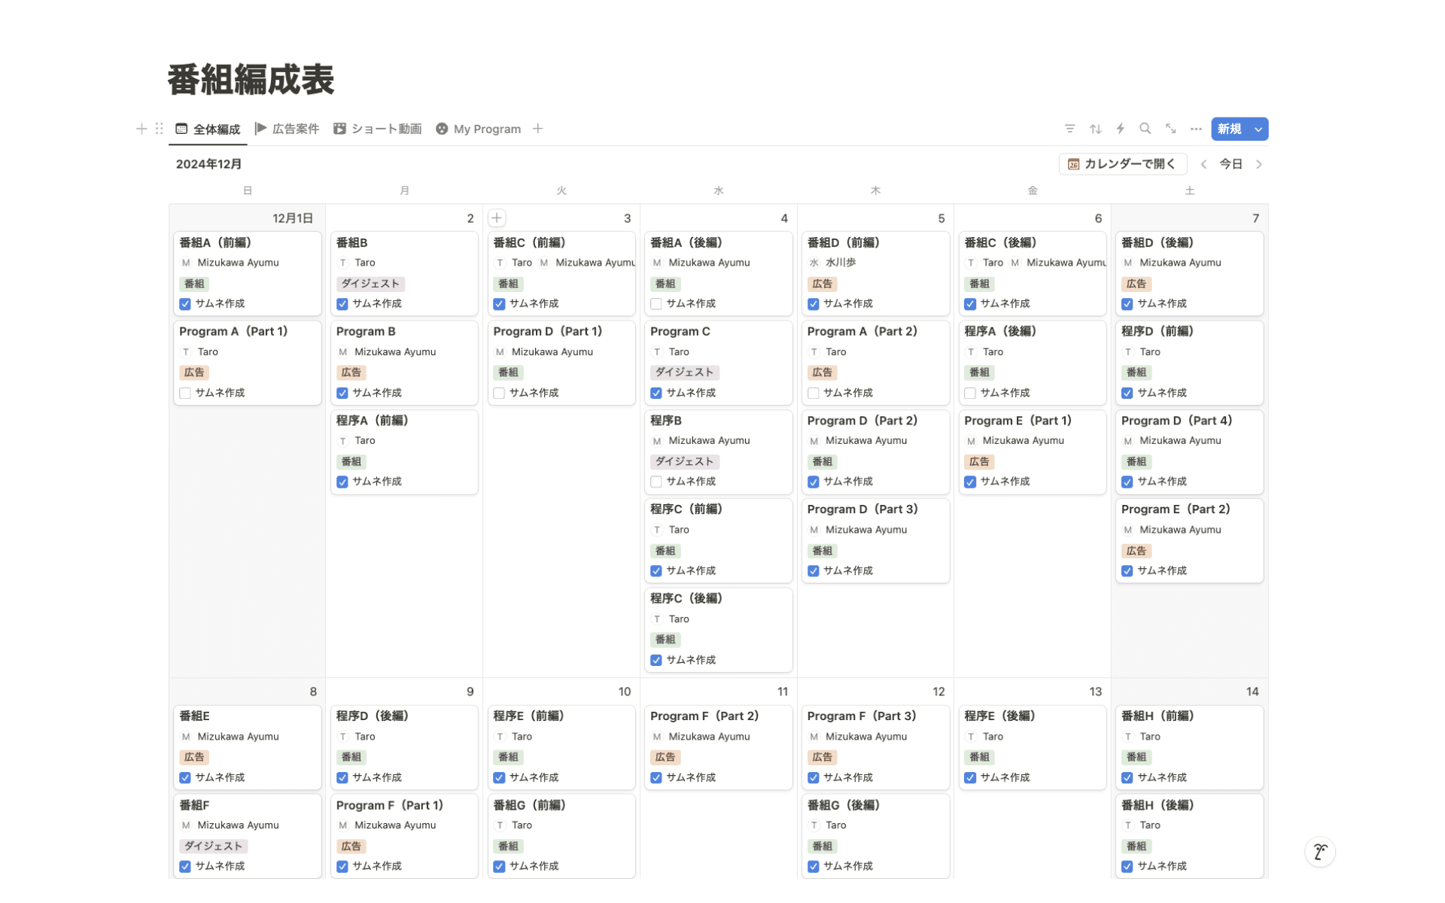Viewport: 1445px width, 903px height.
Task: Add a new view with plus icon
Action: click(537, 129)
